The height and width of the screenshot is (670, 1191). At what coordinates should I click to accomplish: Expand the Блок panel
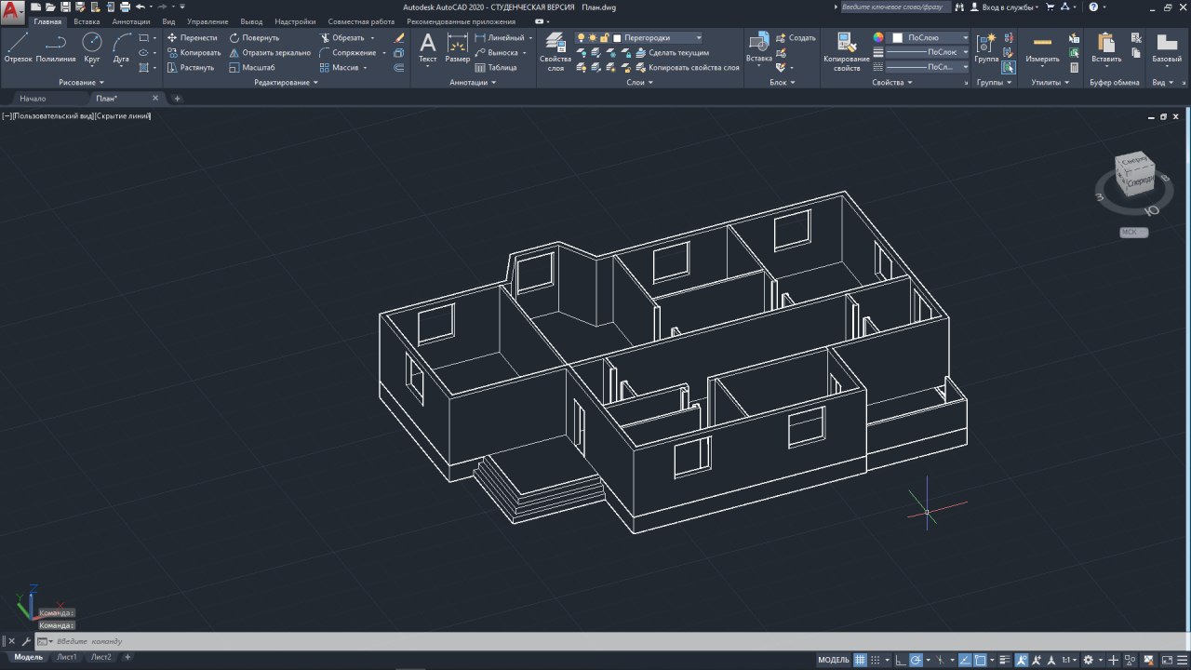point(782,83)
